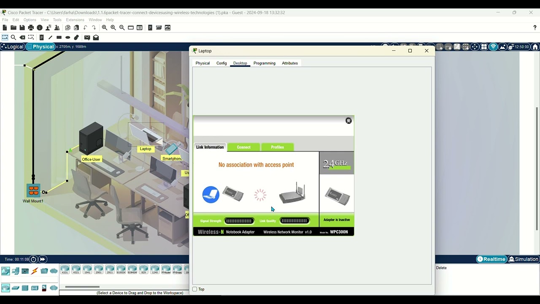This screenshot has height=304, width=540.
Task: Open the Options menu
Action: [x=30, y=20]
